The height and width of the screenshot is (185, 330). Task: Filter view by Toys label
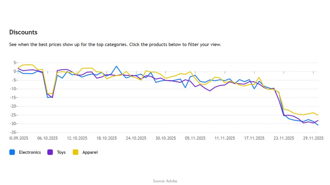coord(61,152)
